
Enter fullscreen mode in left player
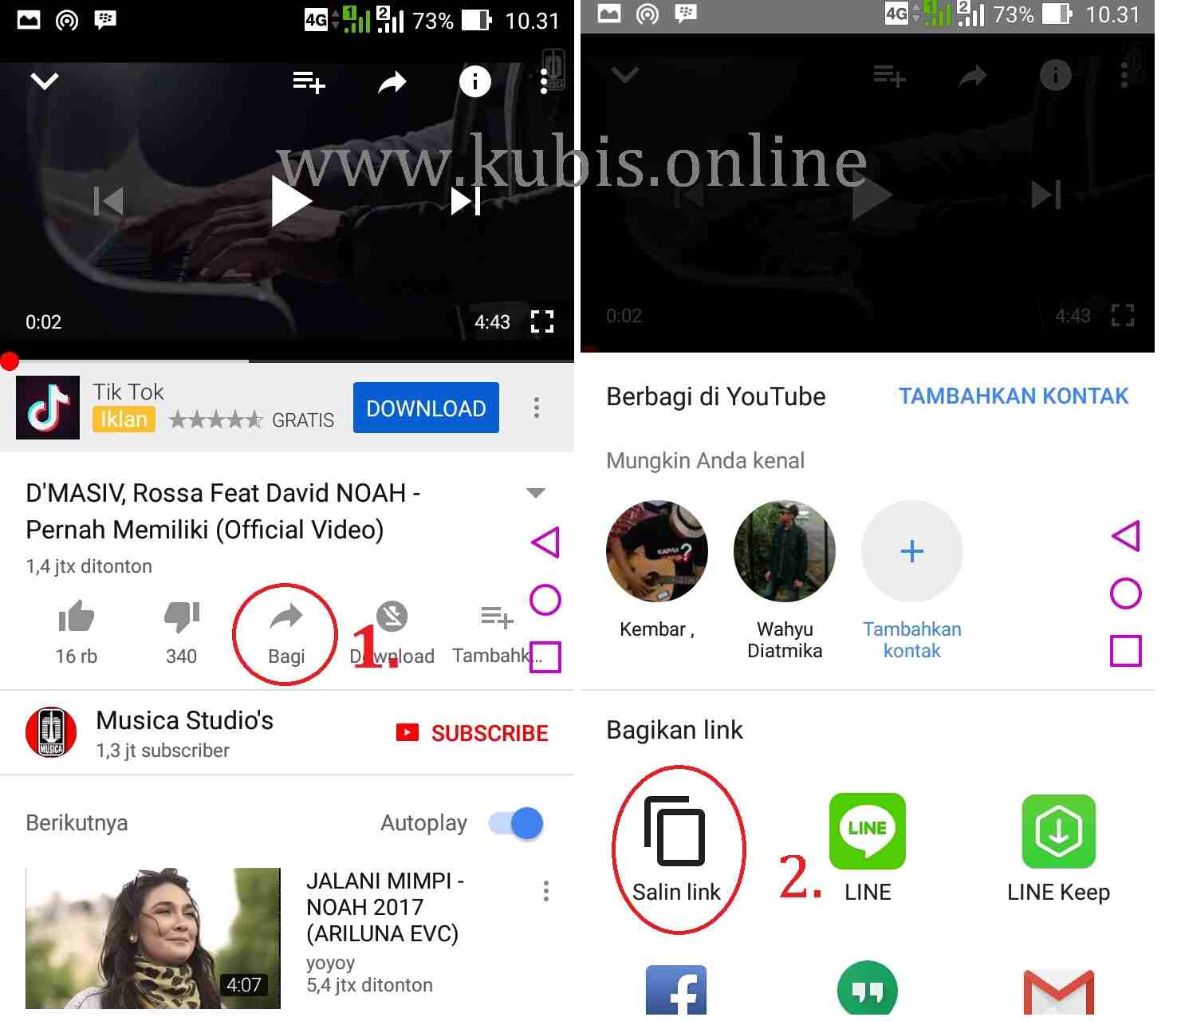click(542, 321)
